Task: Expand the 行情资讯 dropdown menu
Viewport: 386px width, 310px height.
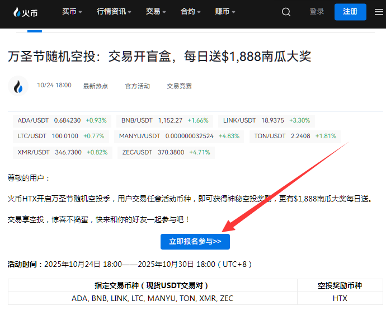Action: point(114,12)
